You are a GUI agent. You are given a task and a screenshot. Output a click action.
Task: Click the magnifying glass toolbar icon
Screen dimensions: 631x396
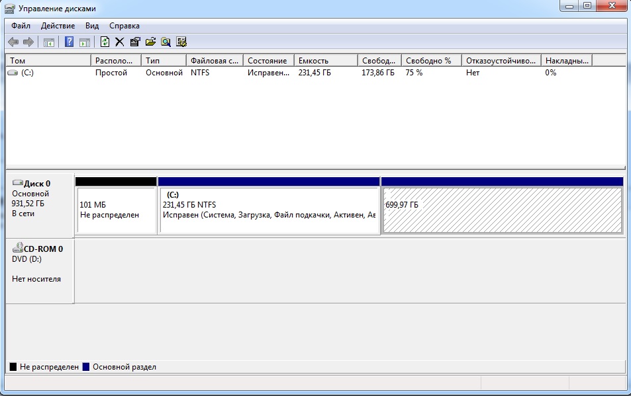(x=166, y=42)
